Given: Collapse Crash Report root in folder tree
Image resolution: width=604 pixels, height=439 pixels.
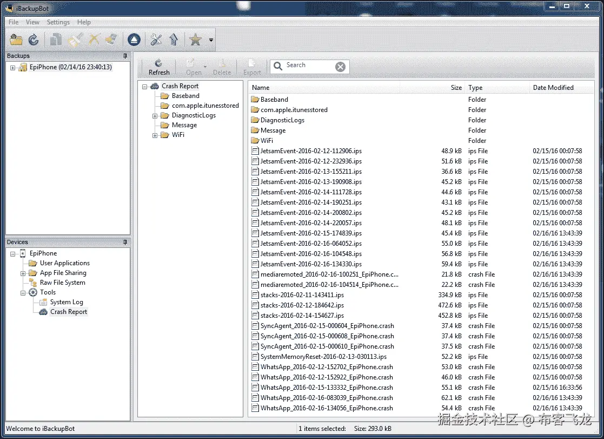Looking at the screenshot, I should 145,87.
